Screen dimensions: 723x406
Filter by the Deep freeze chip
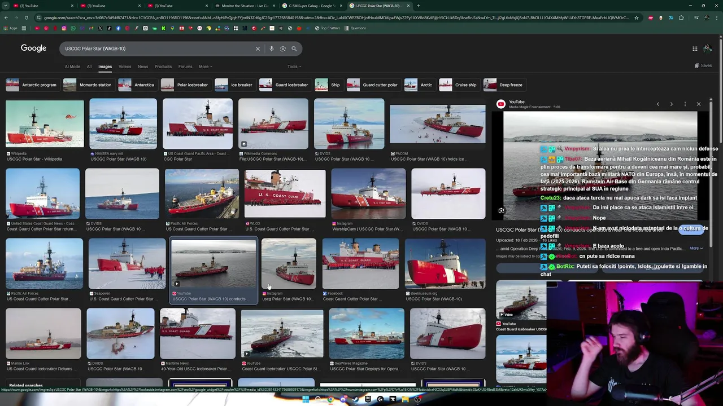pyautogui.click(x=504, y=85)
